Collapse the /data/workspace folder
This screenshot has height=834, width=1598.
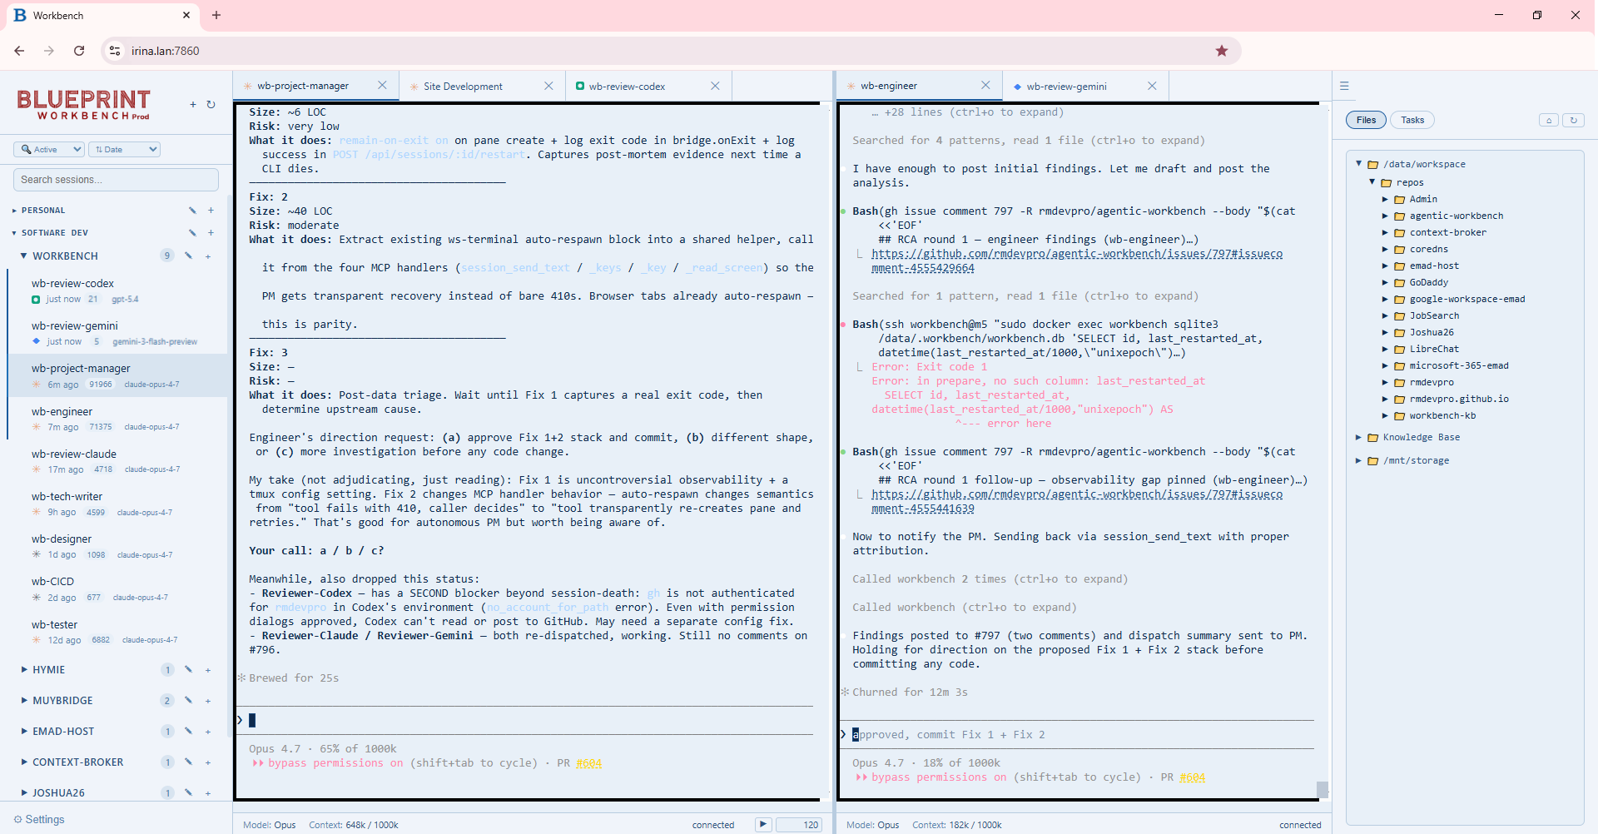click(1358, 164)
